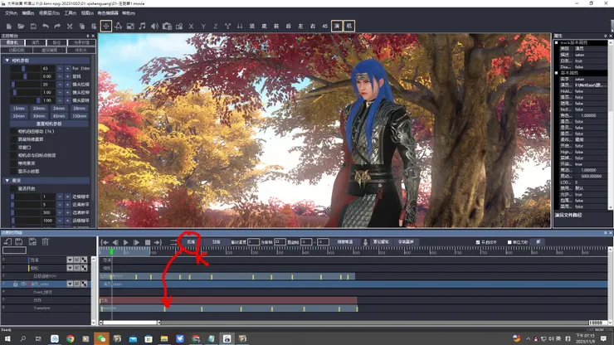Image resolution: width=614 pixels, height=345 pixels.
Task: Decrease Fov value with minus stepper
Action: click(60, 68)
